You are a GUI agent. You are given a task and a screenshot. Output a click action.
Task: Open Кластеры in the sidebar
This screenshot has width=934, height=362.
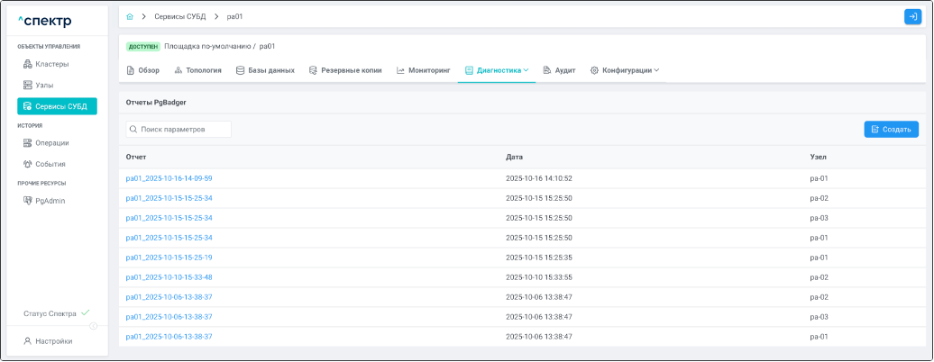click(x=51, y=64)
